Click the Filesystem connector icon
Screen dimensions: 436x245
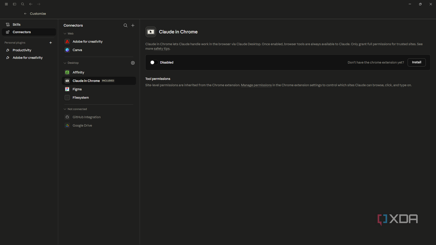67,98
